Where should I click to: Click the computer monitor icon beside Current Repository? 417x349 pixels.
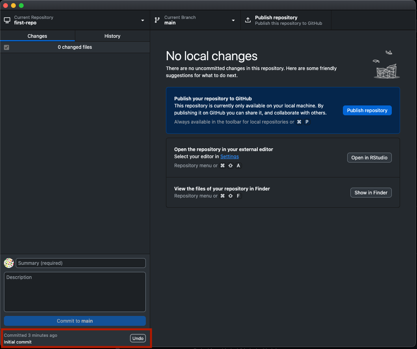[7, 20]
